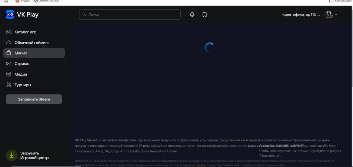Click the shopping bag Market icon
This screenshot has width=353, height=167.
point(9,53)
